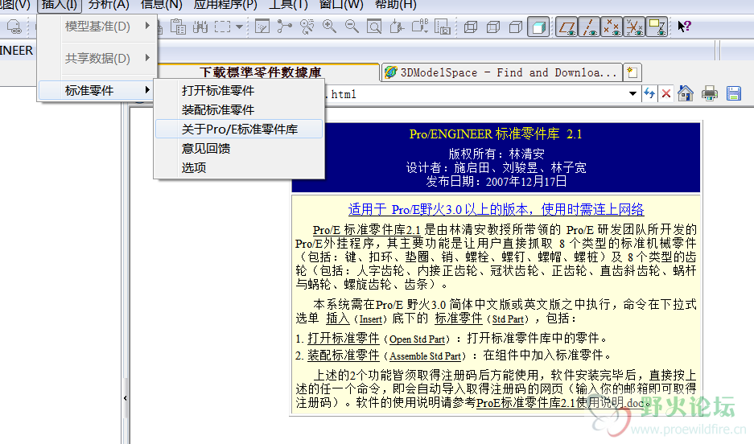Screen dimensions: 754x444
Task: Open the saved view list icon
Action: point(419,27)
